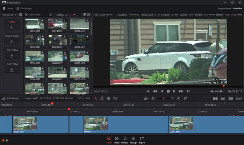Step forward one frame from 26680
This screenshot has width=244, height=145.
[222, 91]
